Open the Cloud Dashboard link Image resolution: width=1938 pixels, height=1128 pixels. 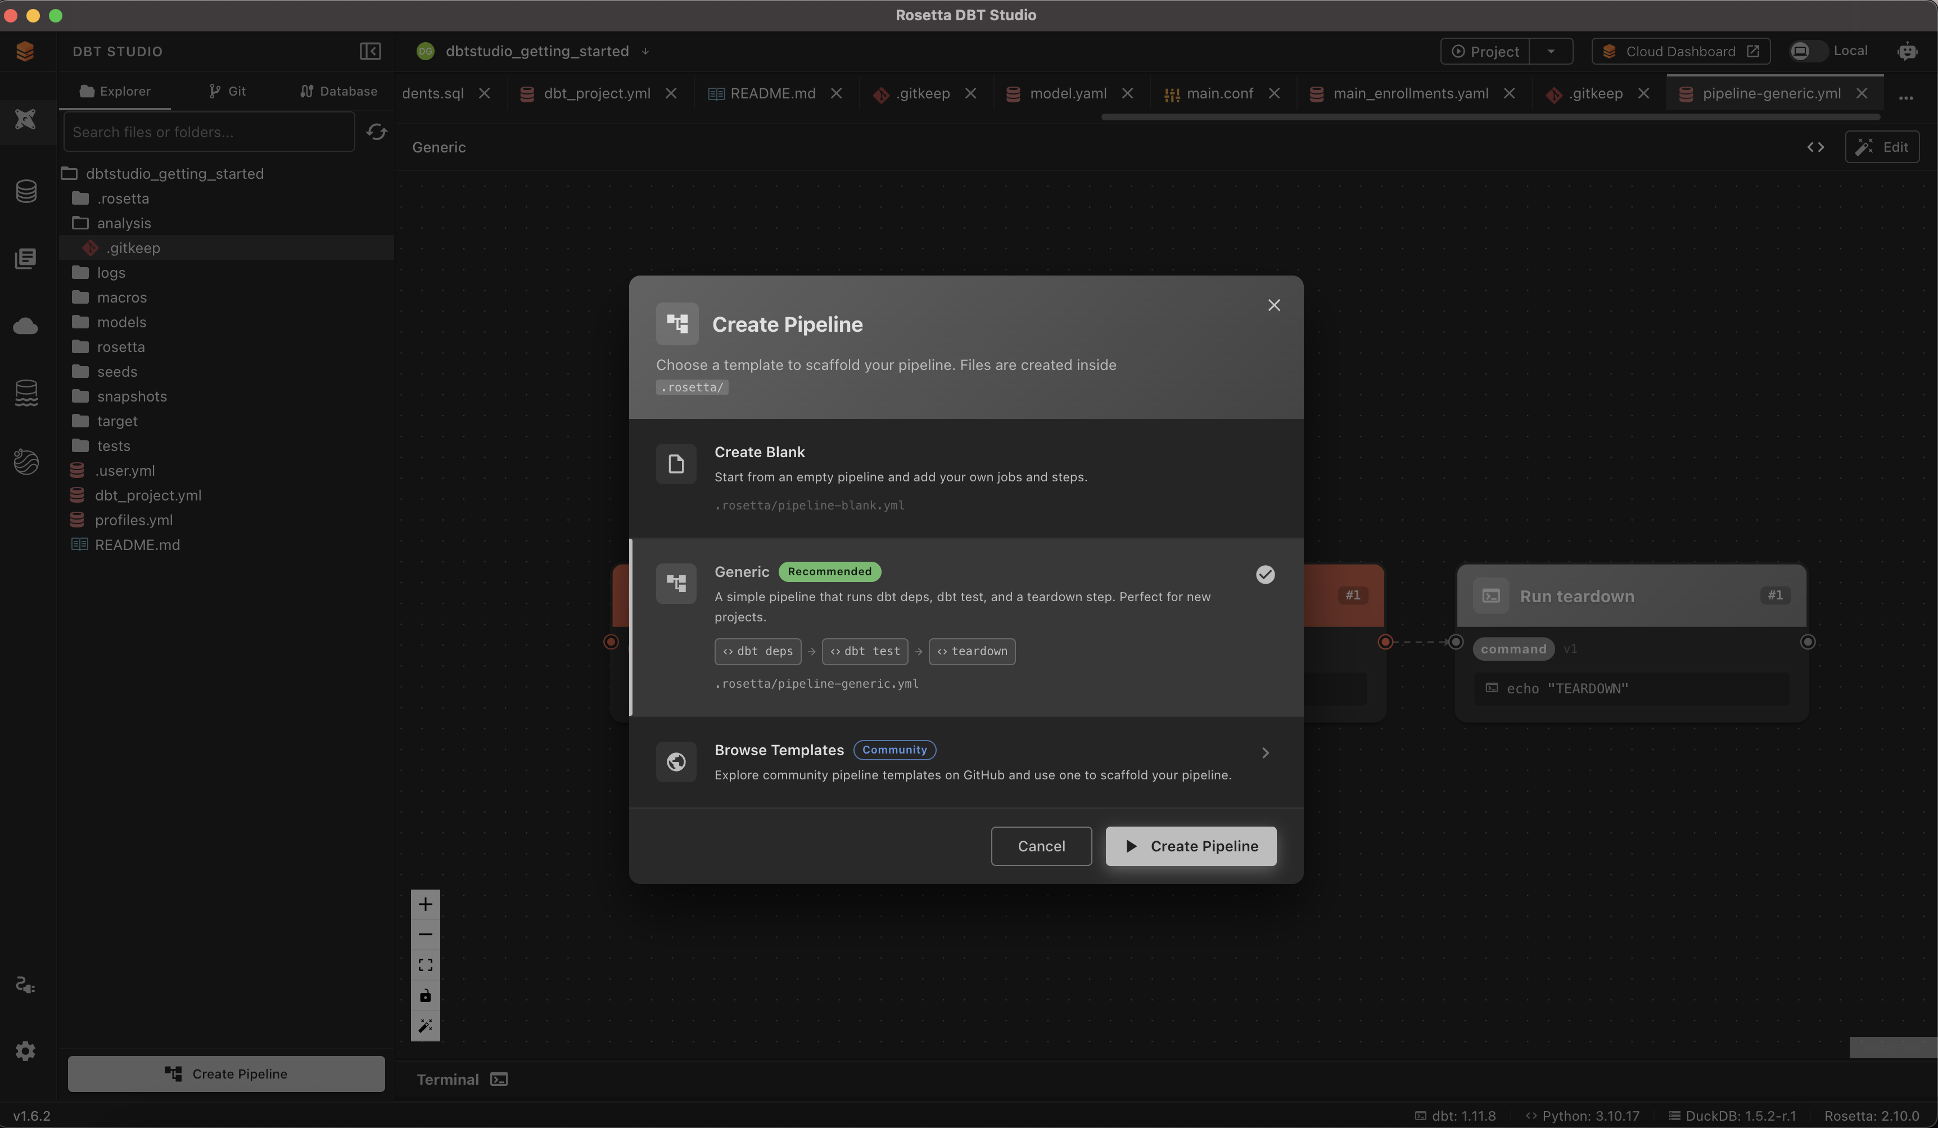tap(1681, 52)
